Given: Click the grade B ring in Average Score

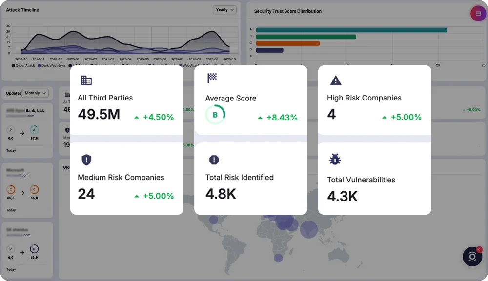Looking at the screenshot, I should click(x=215, y=115).
